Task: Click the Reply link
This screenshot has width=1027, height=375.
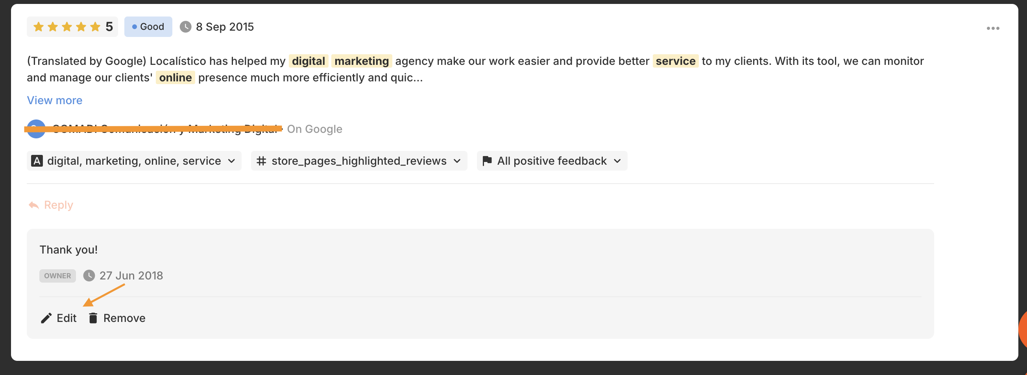Action: pos(59,205)
